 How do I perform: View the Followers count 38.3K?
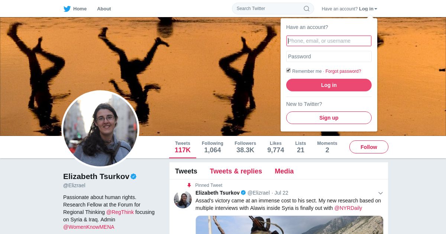245,147
